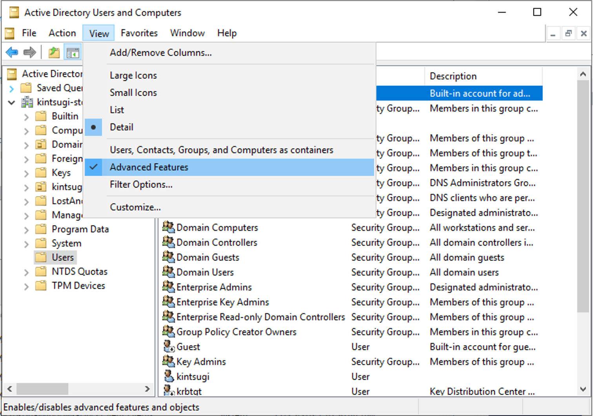Expand the TPM Devices container

[x=26, y=286]
